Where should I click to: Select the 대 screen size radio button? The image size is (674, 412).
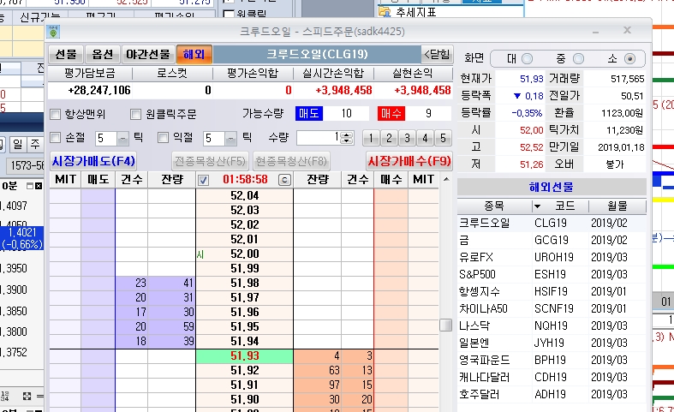527,58
